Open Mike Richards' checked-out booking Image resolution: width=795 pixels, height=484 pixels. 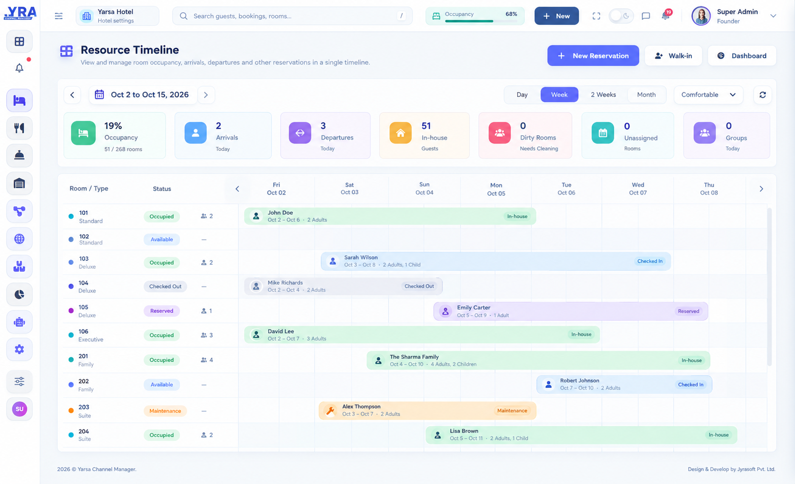(343, 286)
